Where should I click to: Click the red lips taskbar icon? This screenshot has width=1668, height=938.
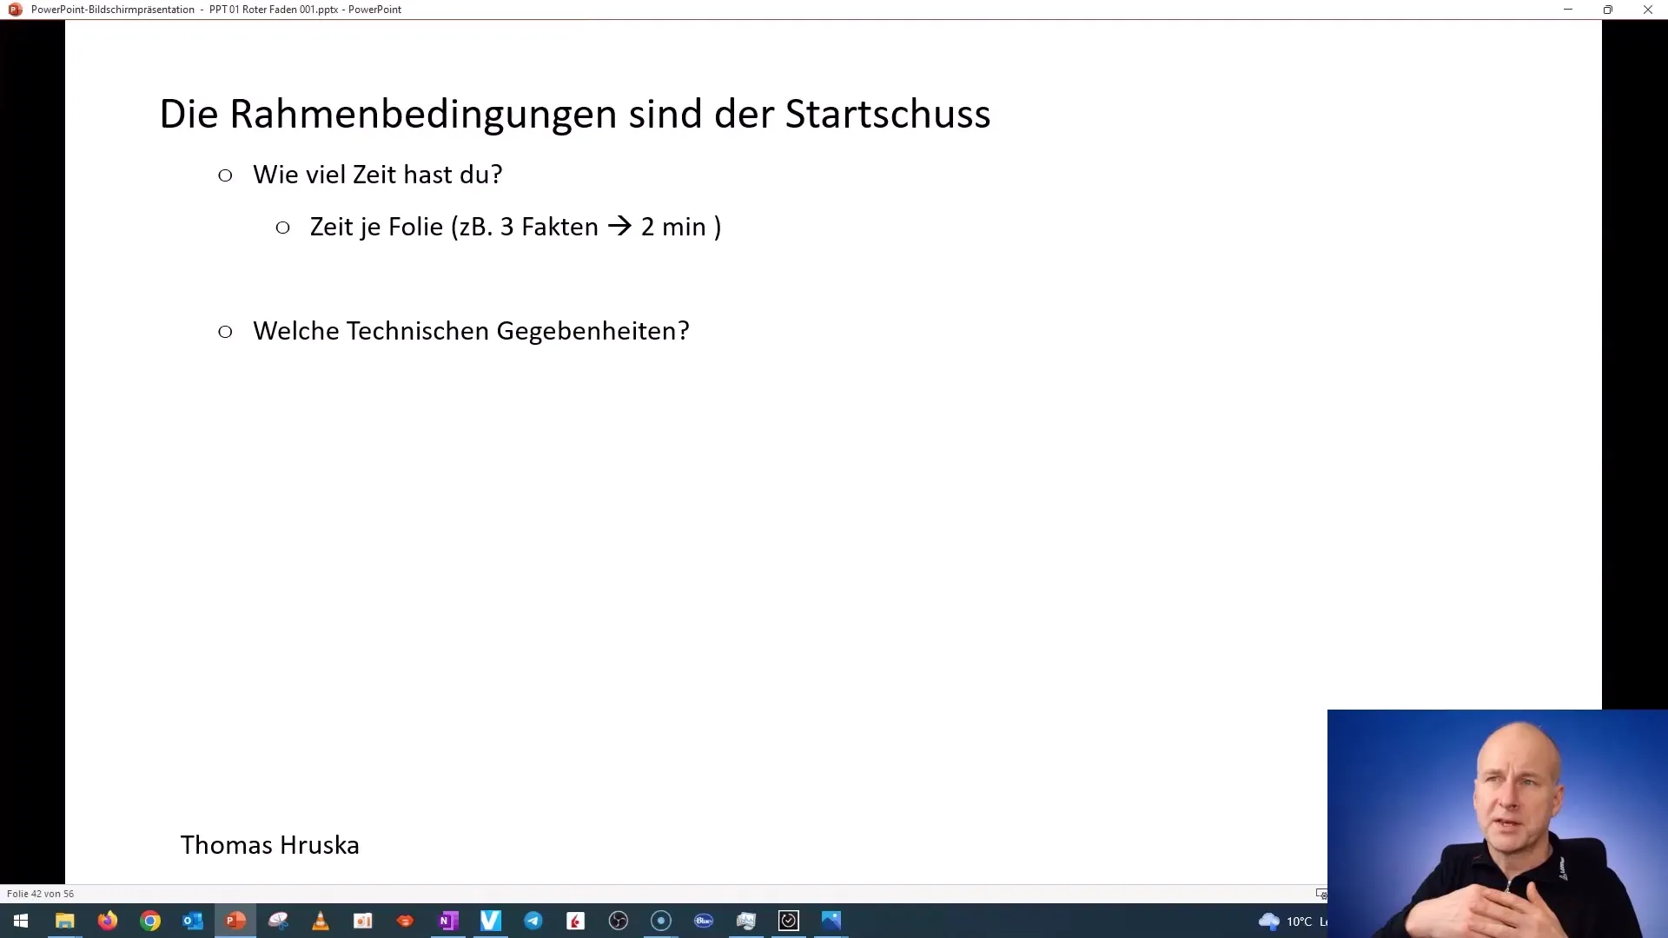tap(405, 921)
